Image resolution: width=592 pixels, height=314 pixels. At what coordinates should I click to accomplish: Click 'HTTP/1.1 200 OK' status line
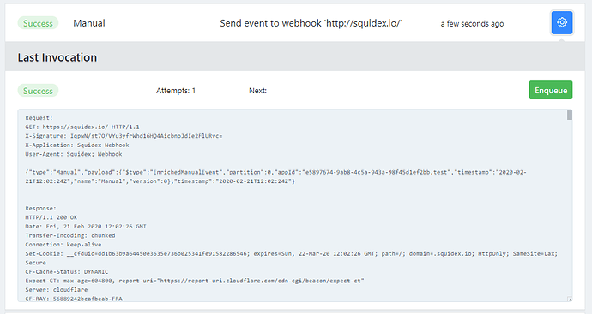coord(51,217)
